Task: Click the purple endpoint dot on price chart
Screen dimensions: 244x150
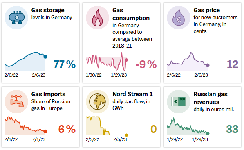Action: [208, 65]
